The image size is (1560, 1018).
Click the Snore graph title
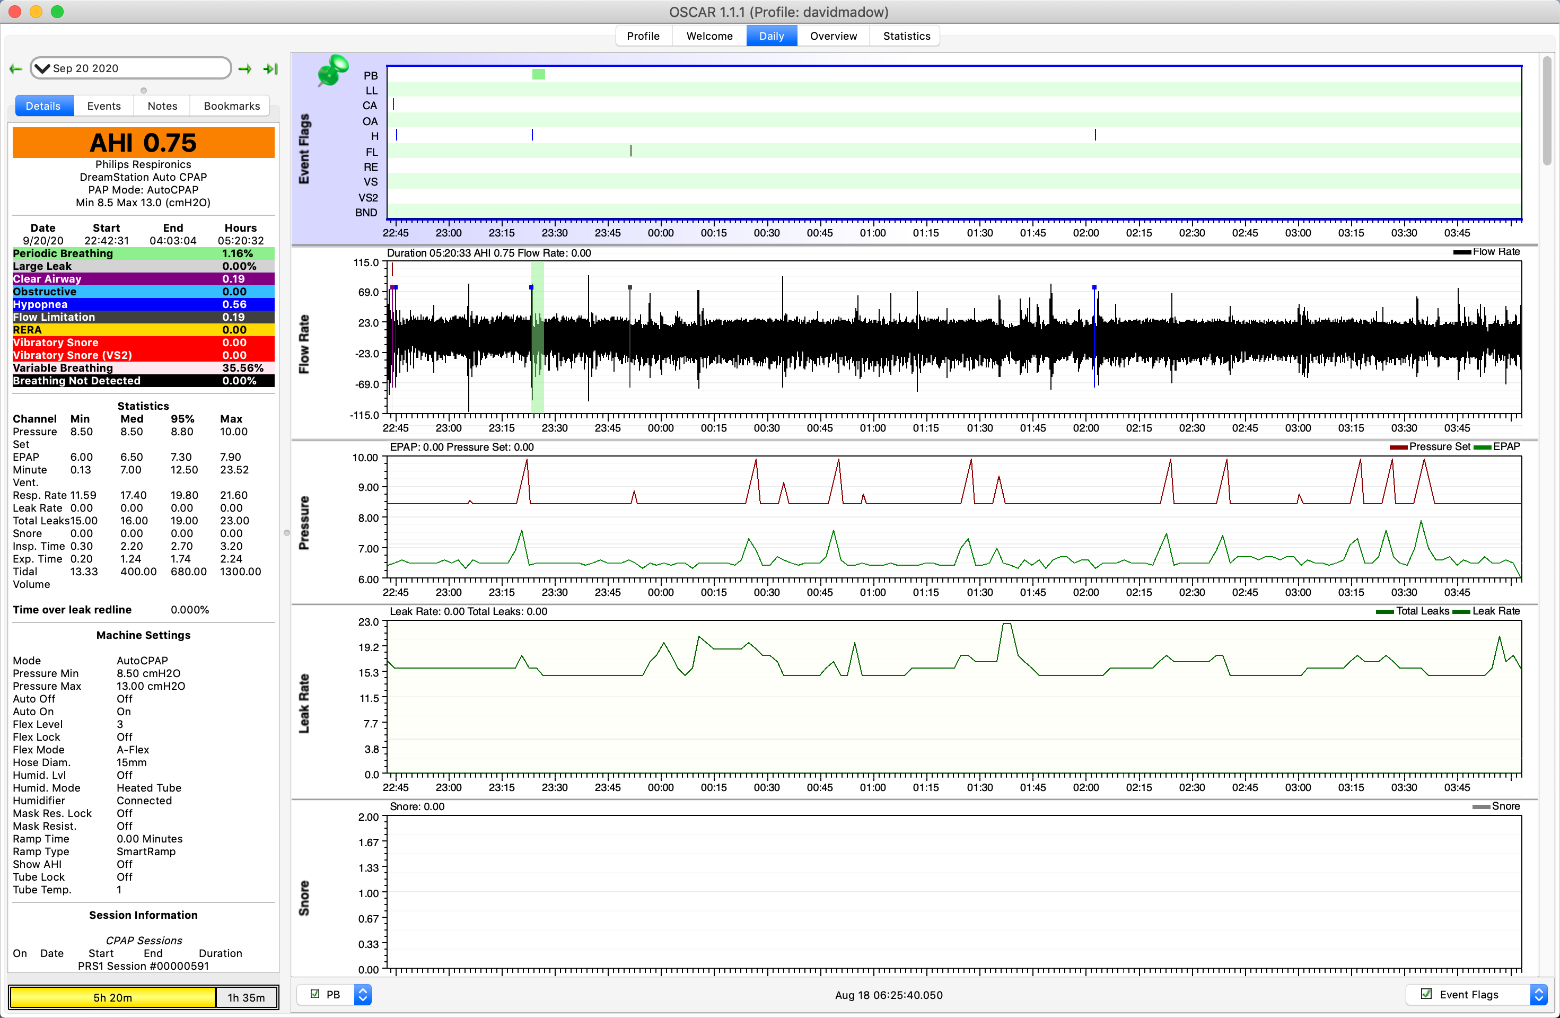point(304,898)
